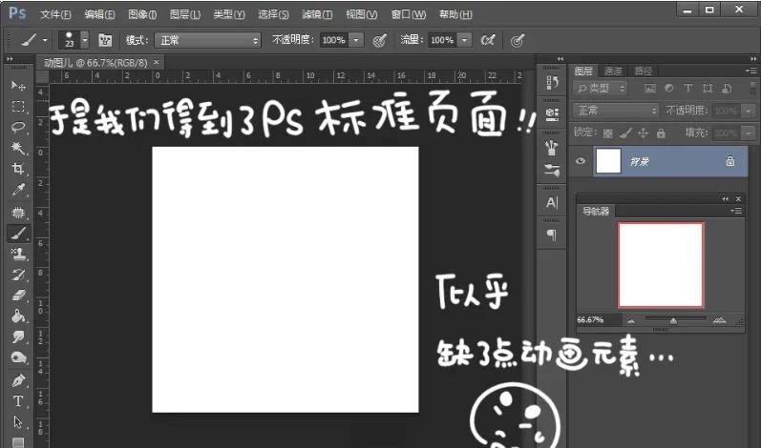
Task: Open the Navigator panel menu
Action: [736, 211]
